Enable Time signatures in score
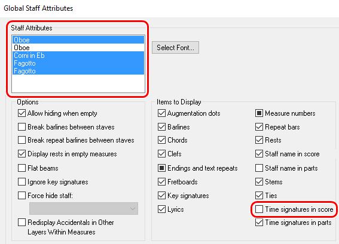339x244 pixels. [259, 209]
